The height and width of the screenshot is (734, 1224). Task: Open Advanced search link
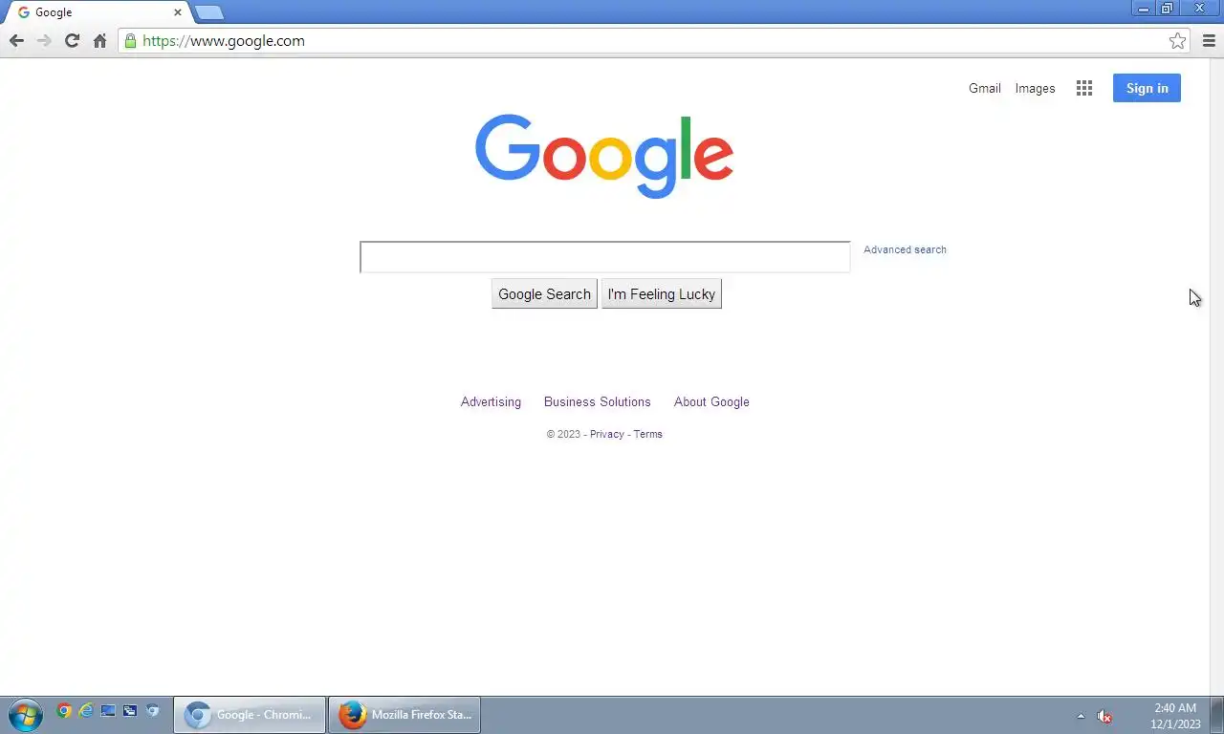[x=905, y=249]
